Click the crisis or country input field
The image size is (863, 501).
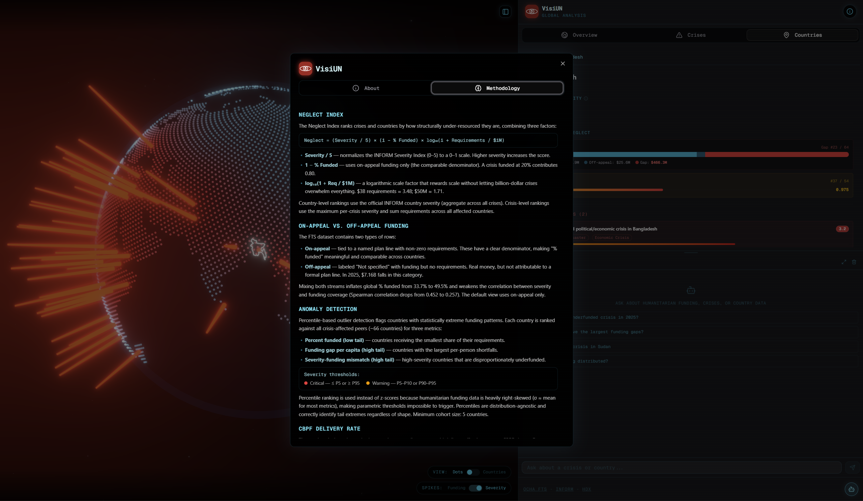[x=682, y=468]
